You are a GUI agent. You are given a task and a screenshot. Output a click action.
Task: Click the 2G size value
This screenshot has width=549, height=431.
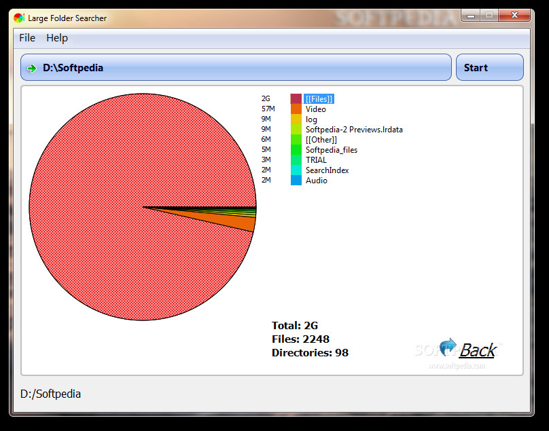[x=266, y=98]
